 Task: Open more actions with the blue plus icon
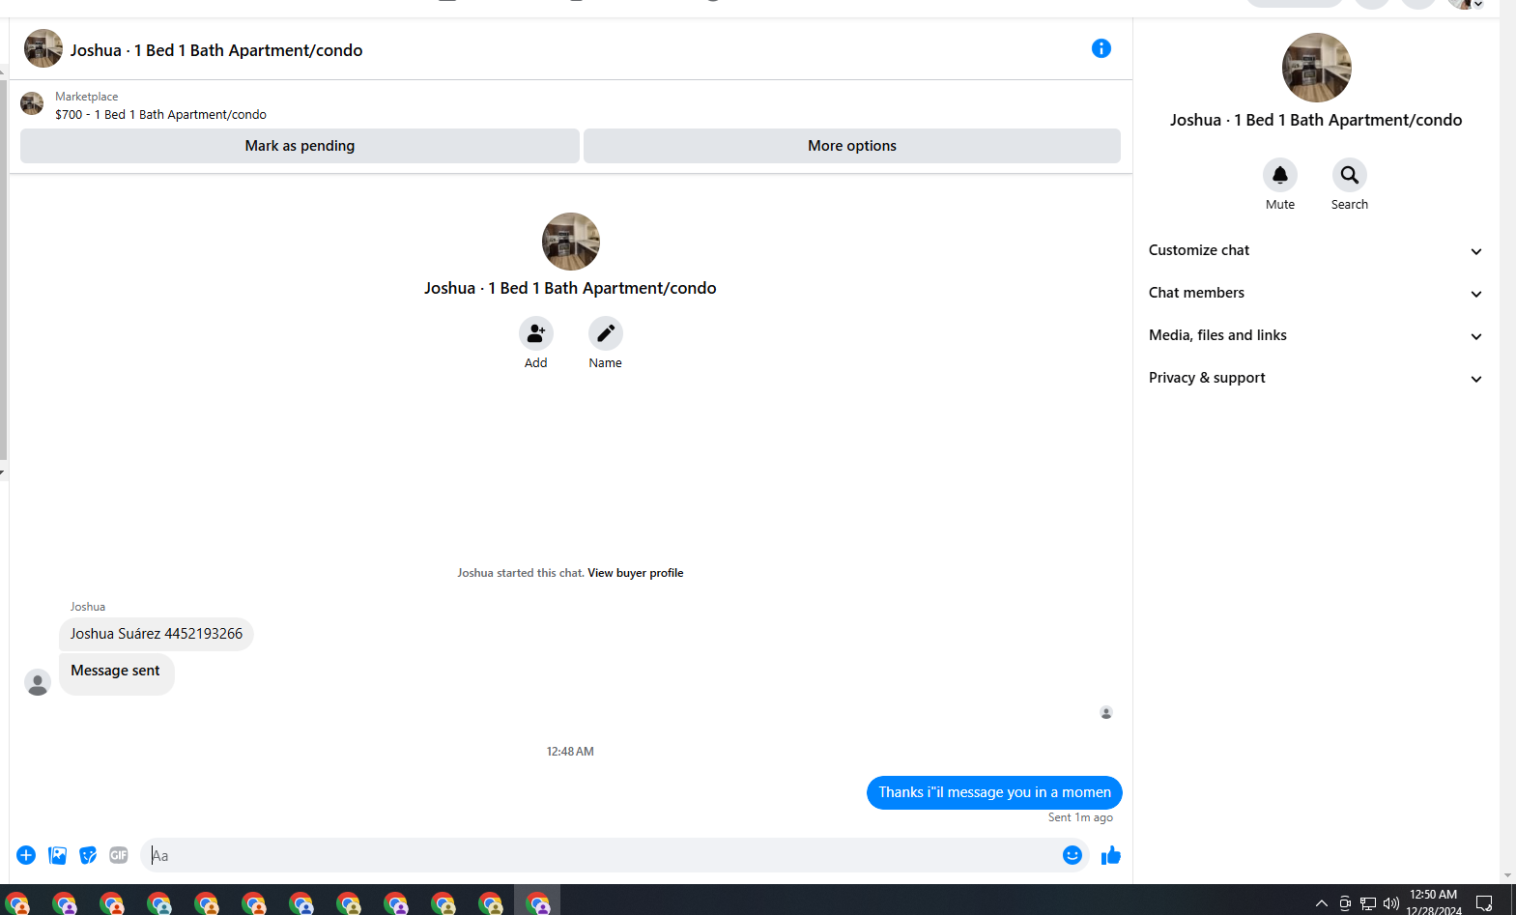coord(26,855)
